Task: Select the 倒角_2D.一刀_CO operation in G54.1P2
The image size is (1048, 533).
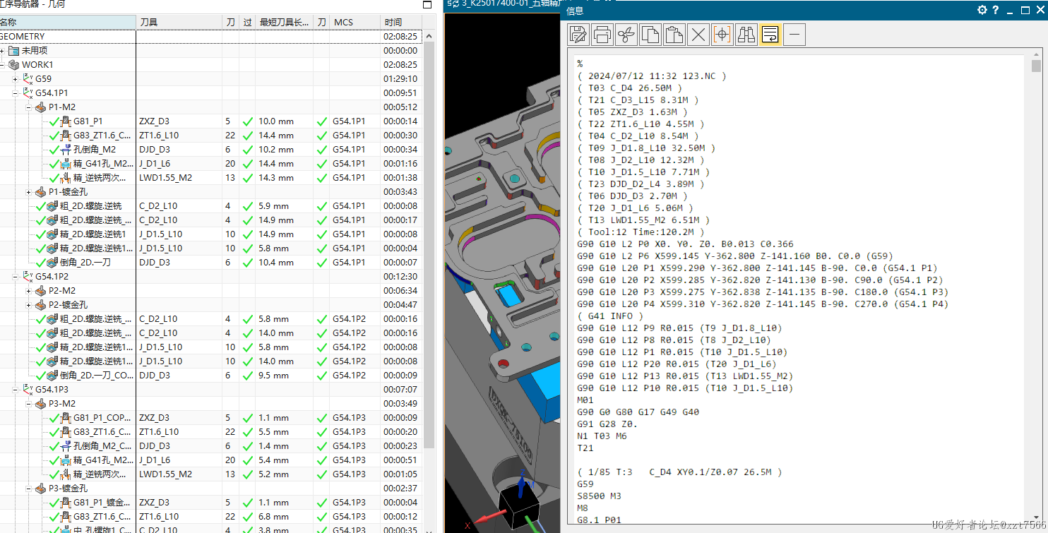Action: click(96, 375)
